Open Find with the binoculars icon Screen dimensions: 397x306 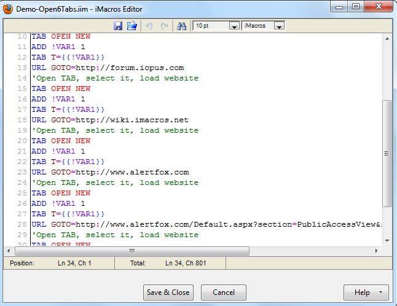pos(181,26)
